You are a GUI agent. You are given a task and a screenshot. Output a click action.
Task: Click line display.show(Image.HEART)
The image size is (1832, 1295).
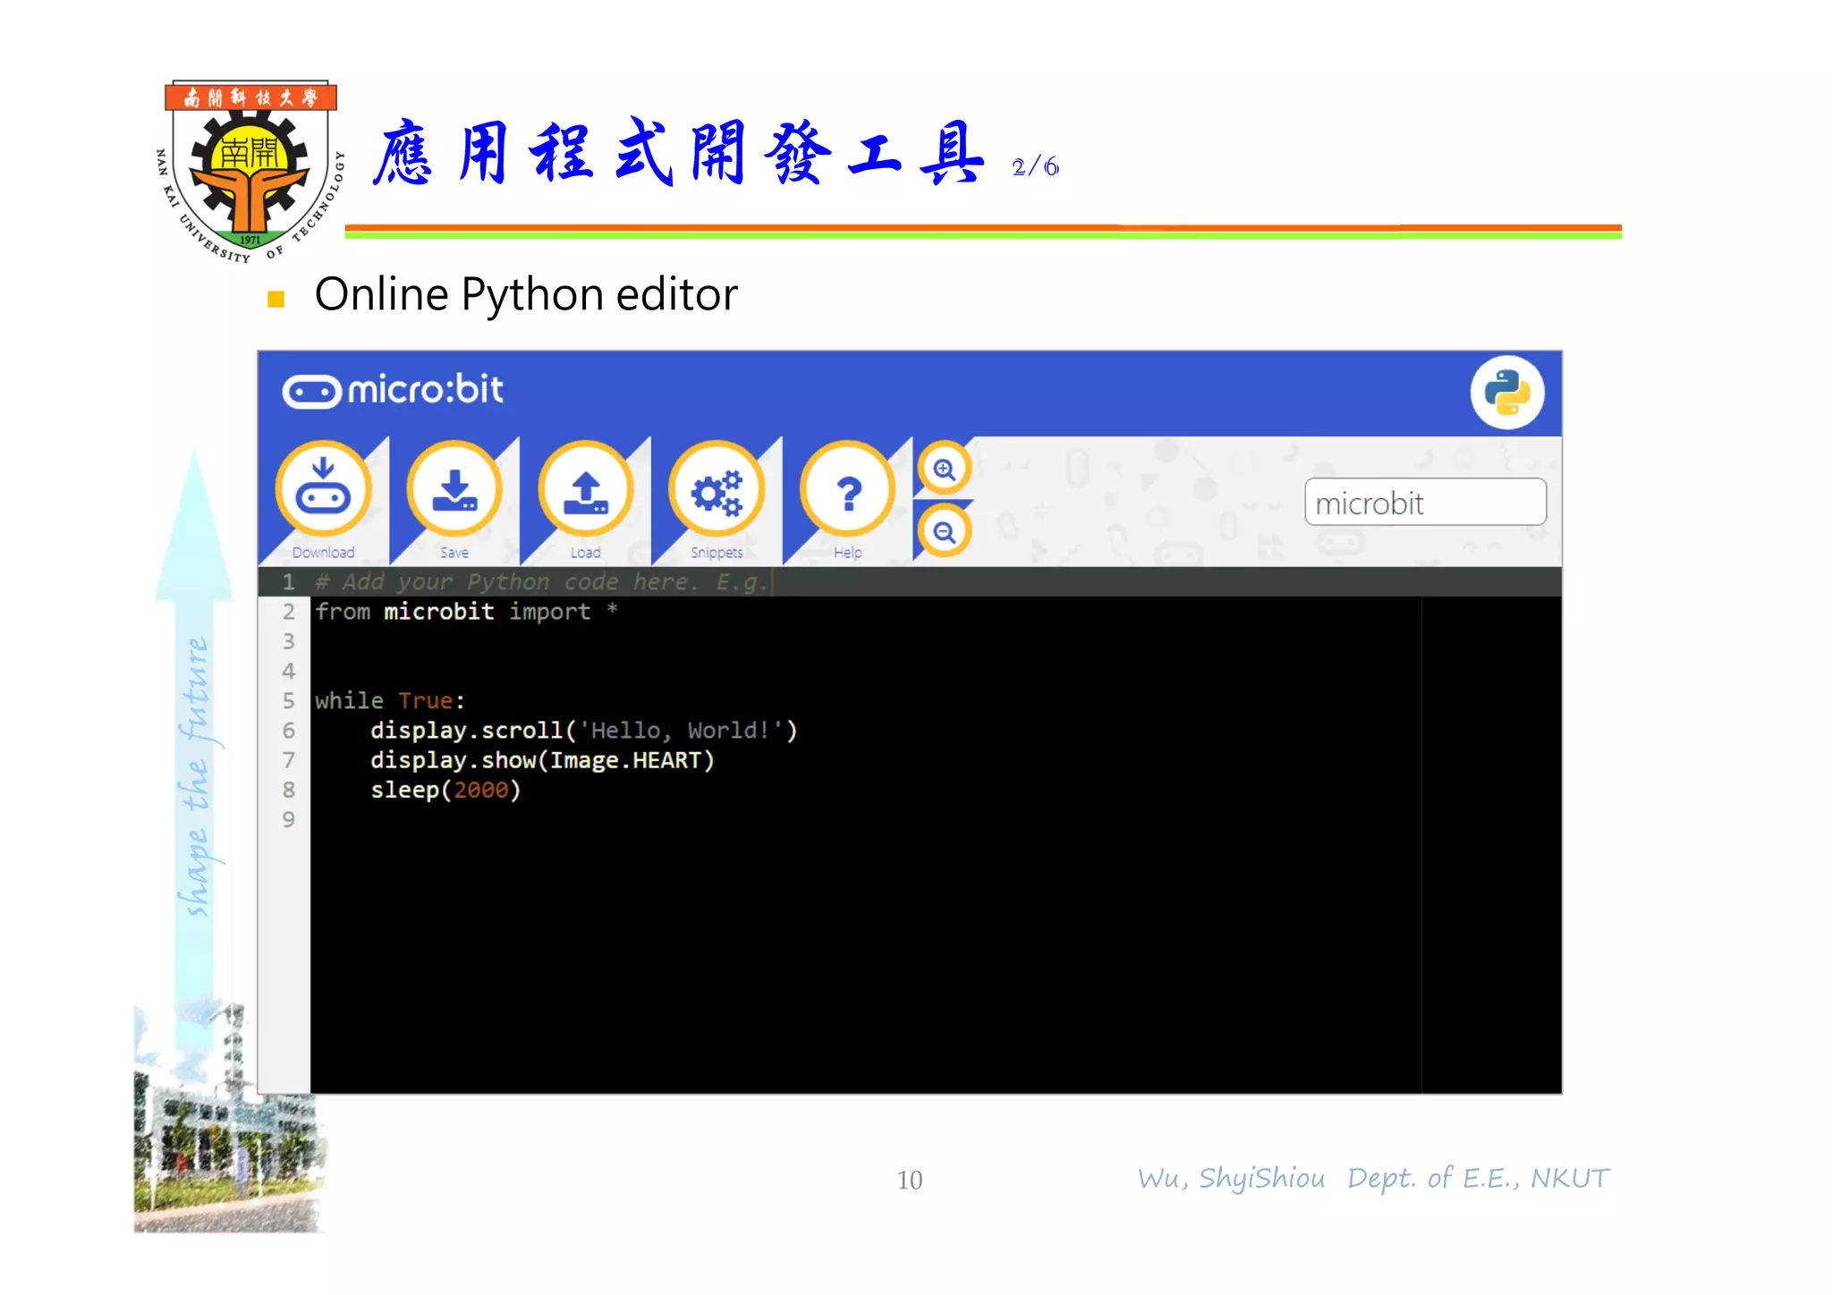pyautogui.click(x=542, y=760)
